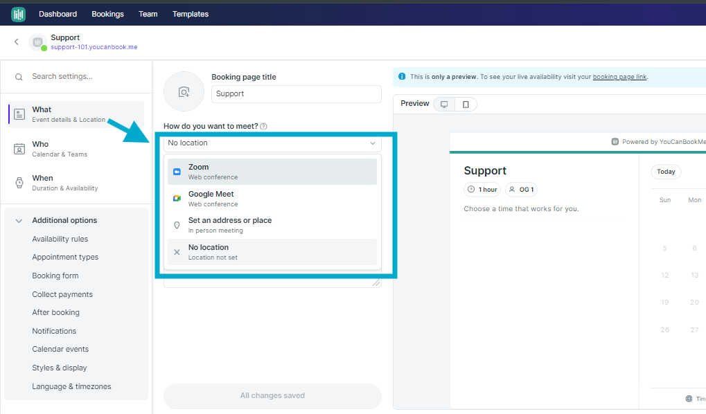This screenshot has width=706, height=414.
Task: Click the Booking page title field
Action: pos(297,94)
